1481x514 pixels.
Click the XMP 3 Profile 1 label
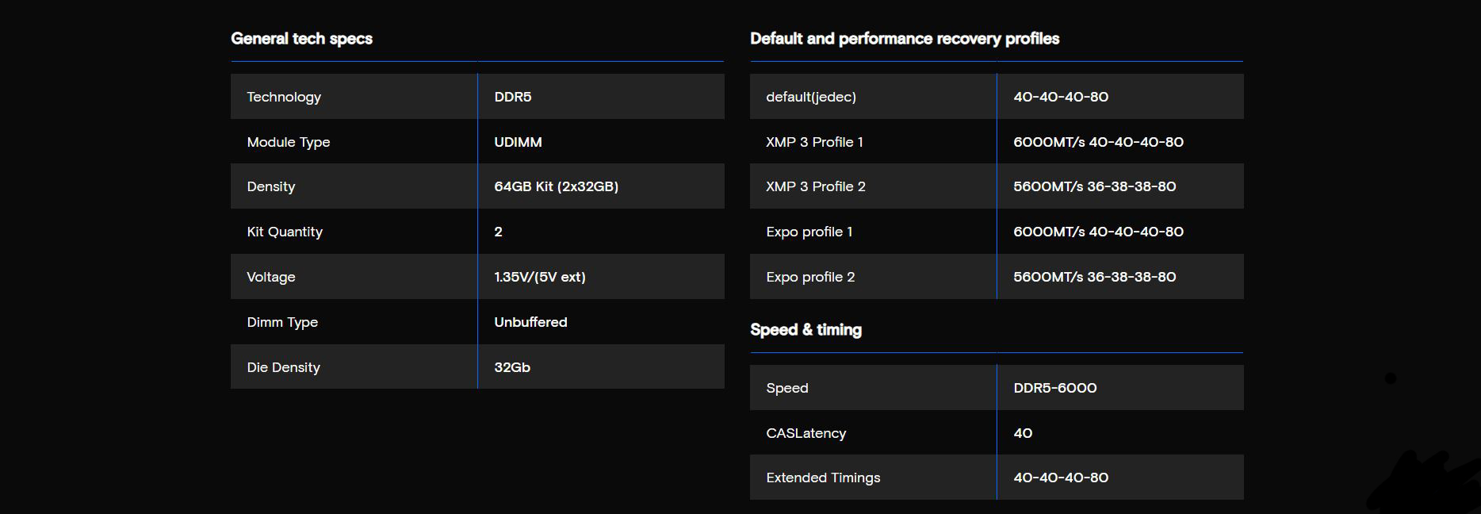(814, 142)
